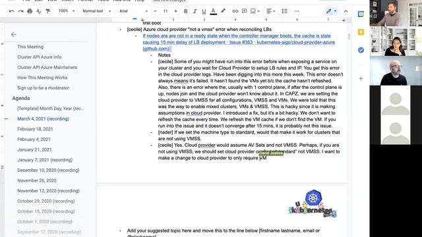Jump to November 26, 2020 outline entry

(37, 180)
